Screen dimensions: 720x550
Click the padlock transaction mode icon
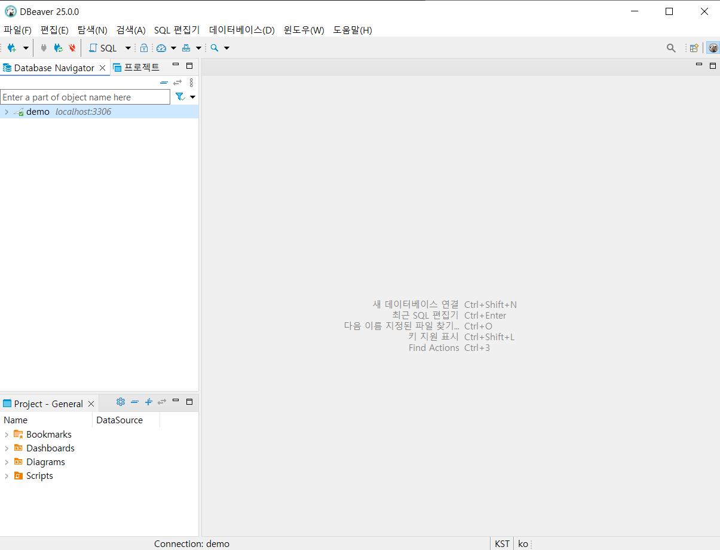click(x=144, y=48)
